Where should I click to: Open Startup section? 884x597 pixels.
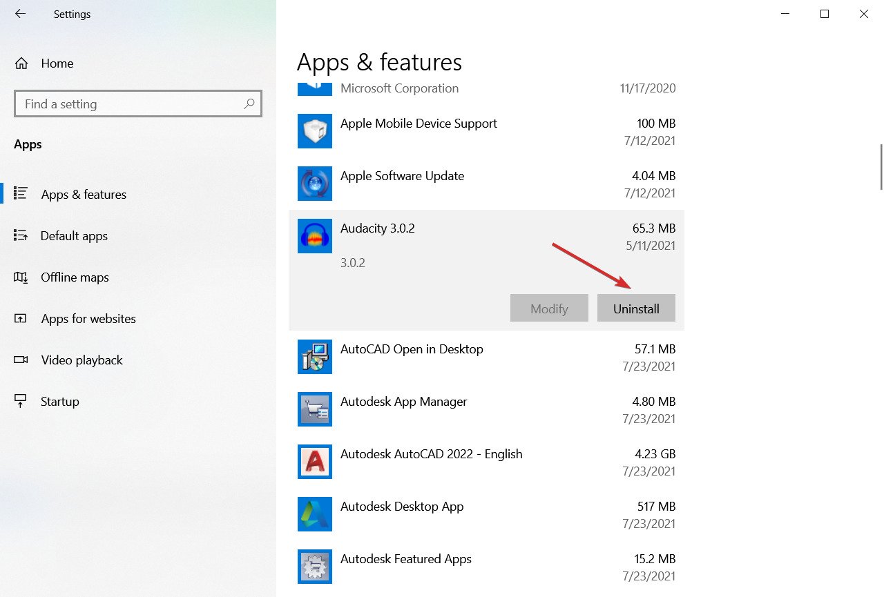(x=60, y=402)
